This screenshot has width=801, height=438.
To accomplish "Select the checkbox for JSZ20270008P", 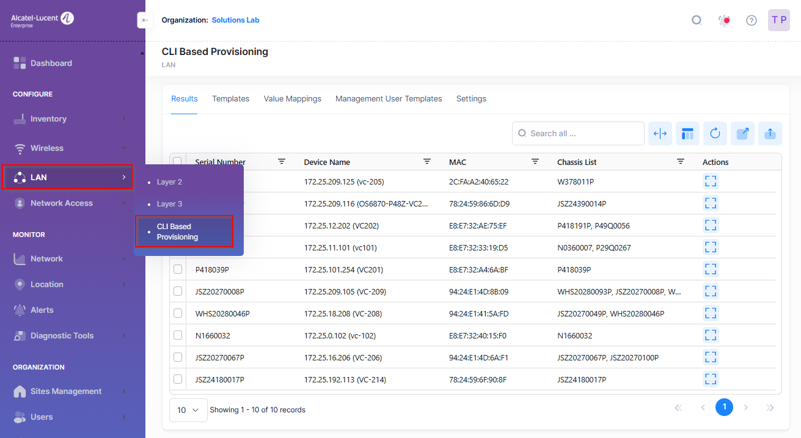I will pos(178,291).
